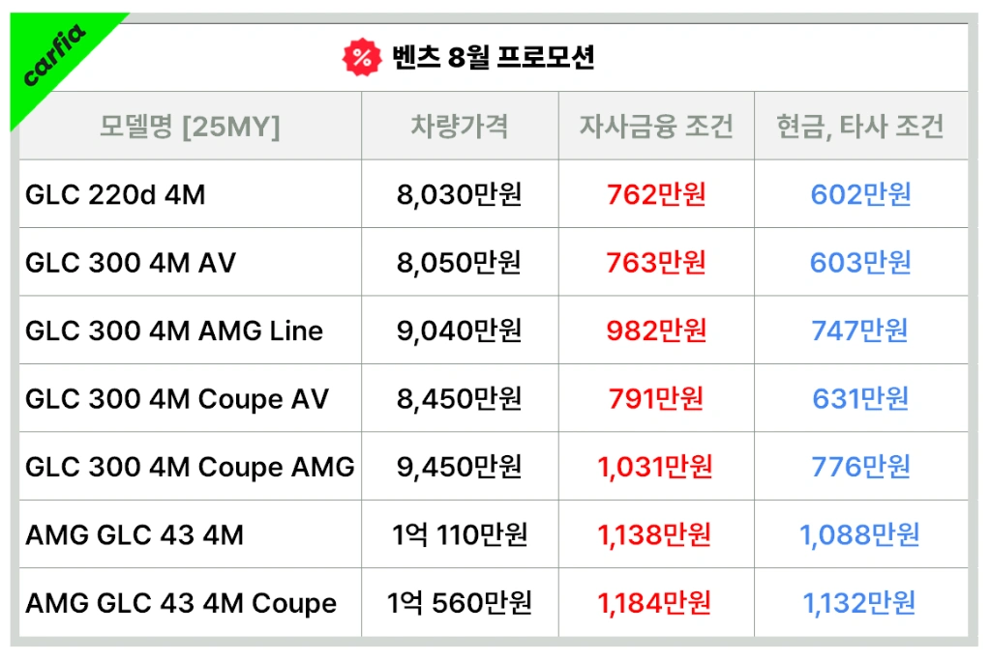Viewport: 991px width, 661px height.
Task: Click the 모델명 [25MY] column header
Action: (x=190, y=127)
